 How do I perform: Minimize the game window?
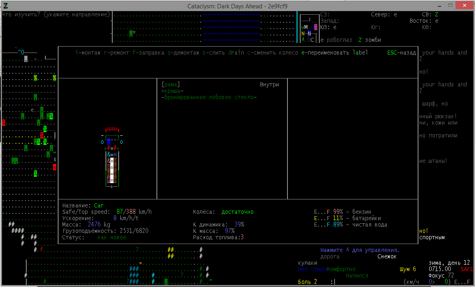pos(440,6)
